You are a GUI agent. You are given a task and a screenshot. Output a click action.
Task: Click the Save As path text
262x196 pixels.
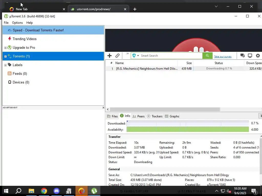[180, 175]
